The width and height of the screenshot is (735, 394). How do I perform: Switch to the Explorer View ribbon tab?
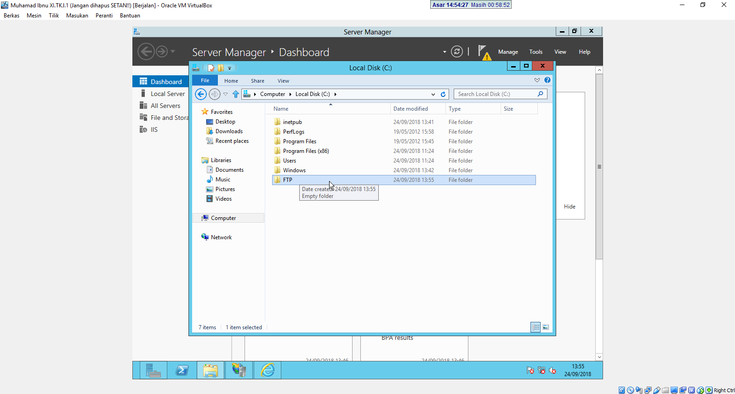tap(283, 81)
